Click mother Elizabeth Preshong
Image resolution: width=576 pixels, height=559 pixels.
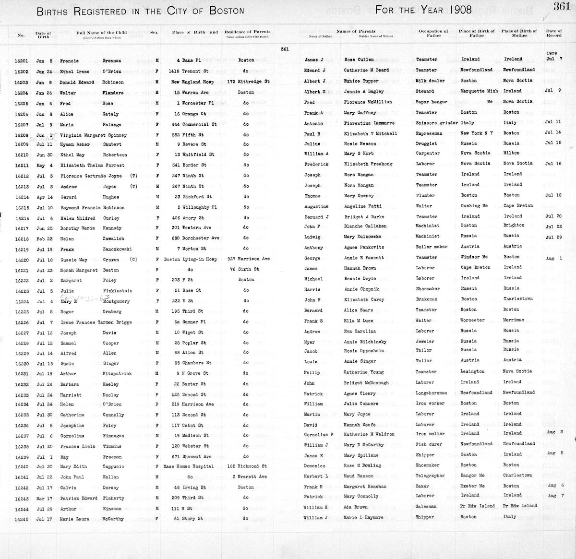click(x=368, y=164)
